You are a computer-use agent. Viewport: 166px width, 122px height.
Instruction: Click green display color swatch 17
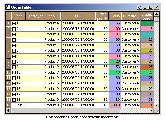(x=147, y=23)
